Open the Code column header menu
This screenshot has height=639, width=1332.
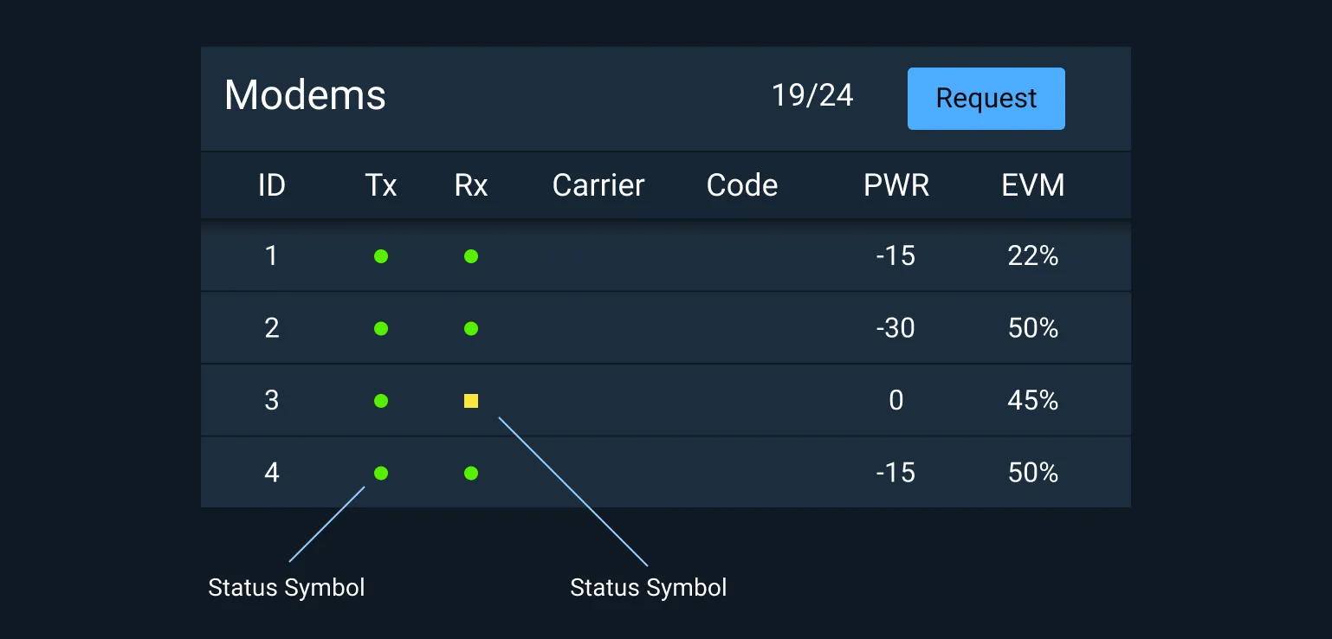pyautogui.click(x=741, y=184)
